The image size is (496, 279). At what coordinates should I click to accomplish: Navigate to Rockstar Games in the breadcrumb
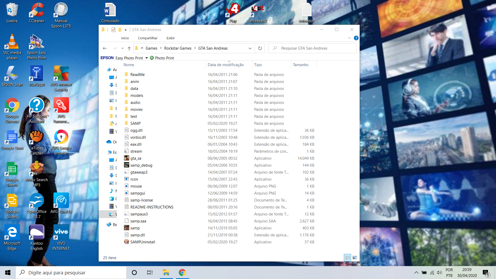coord(178,48)
